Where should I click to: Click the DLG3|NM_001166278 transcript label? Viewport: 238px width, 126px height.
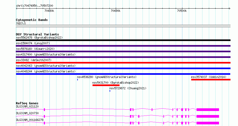coord(30,120)
